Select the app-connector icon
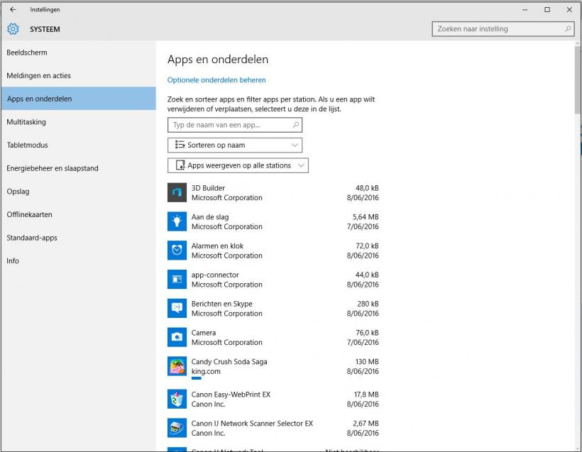The image size is (582, 452). [177, 280]
